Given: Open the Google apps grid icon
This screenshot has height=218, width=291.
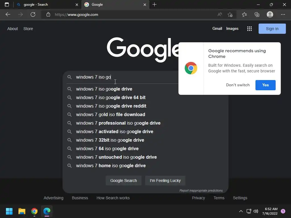Looking at the screenshot, I should [250, 29].
